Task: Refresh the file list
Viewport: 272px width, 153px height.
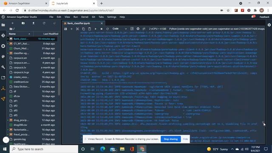Action: click(x=44, y=23)
